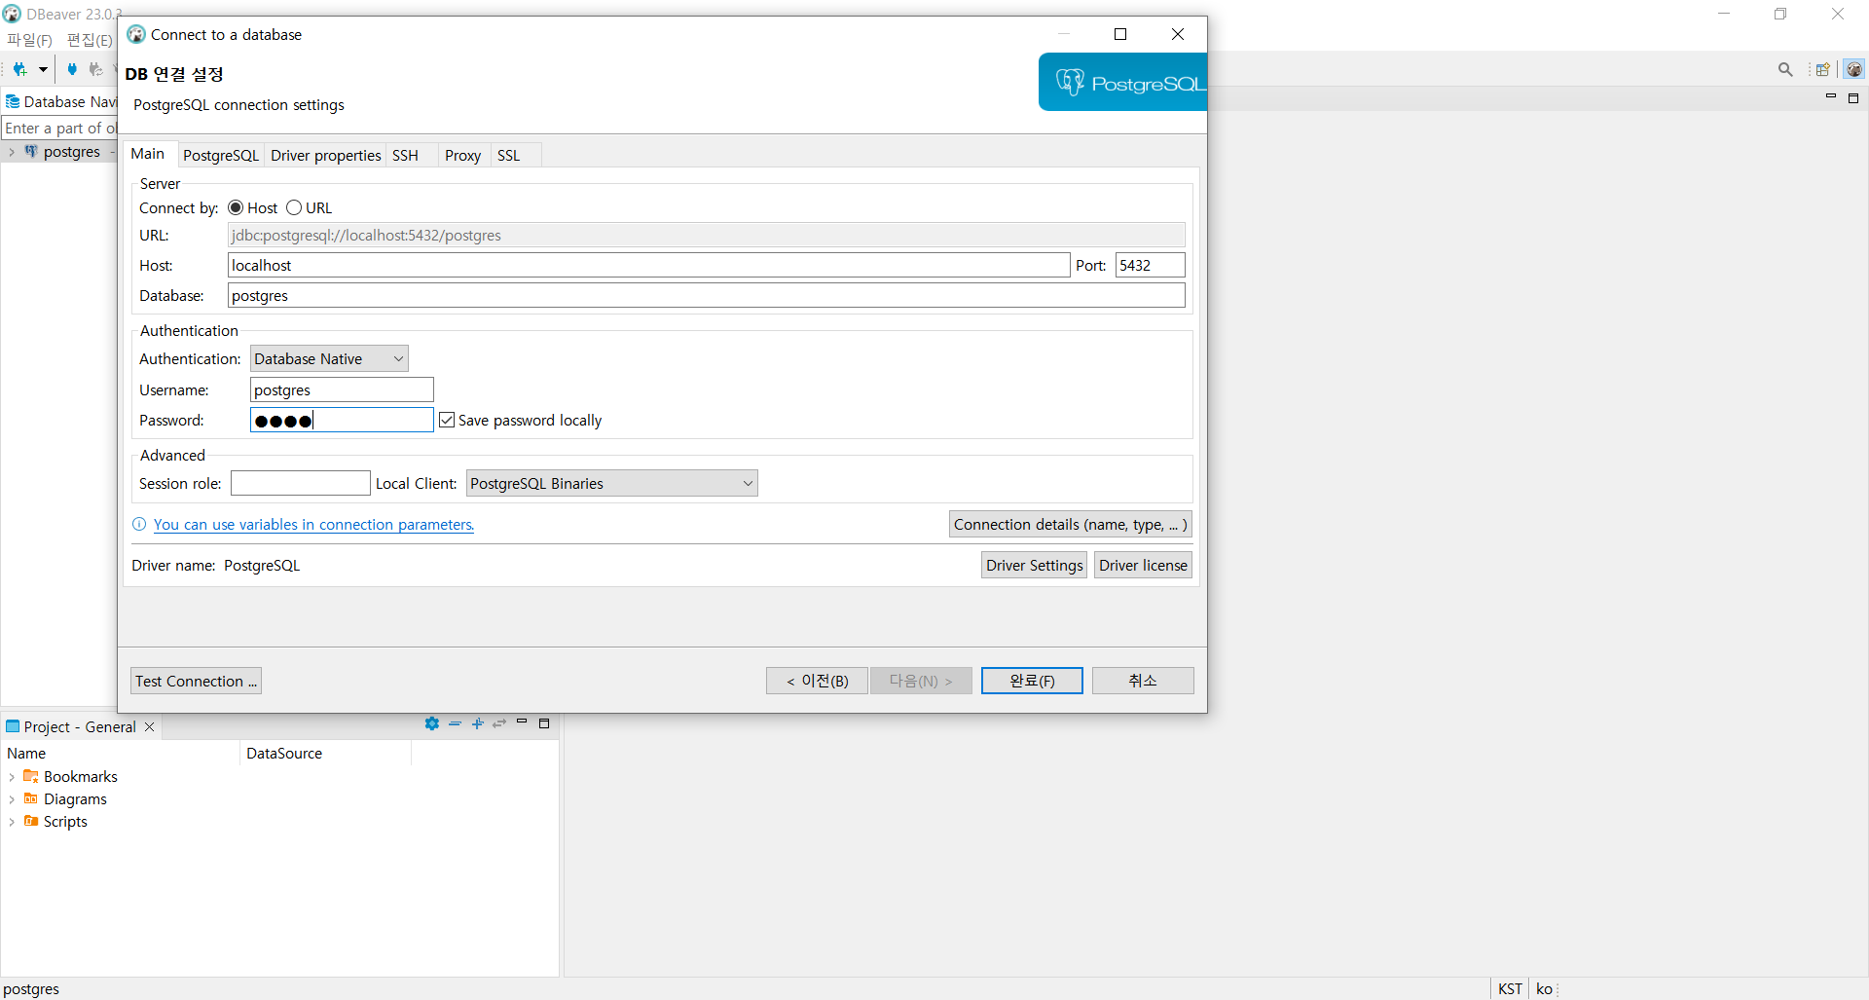Select the Bookmarks folder item

pos(70,776)
